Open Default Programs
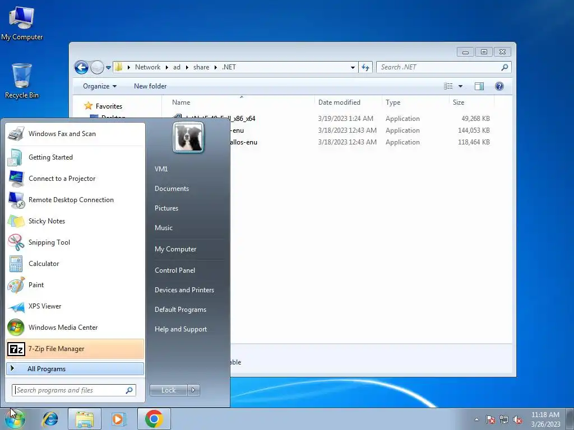Image resolution: width=574 pixels, height=430 pixels. pyautogui.click(x=180, y=310)
